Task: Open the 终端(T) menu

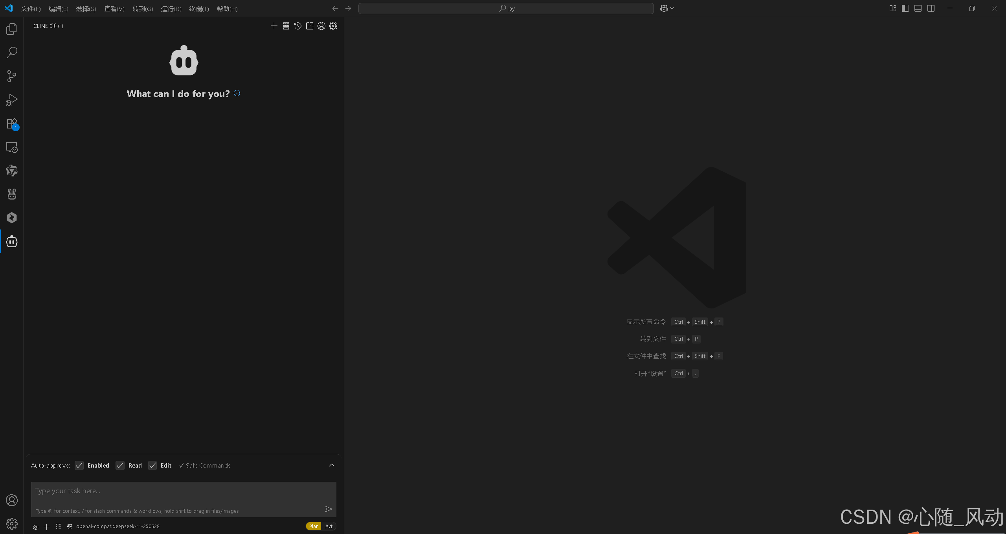Action: click(199, 9)
